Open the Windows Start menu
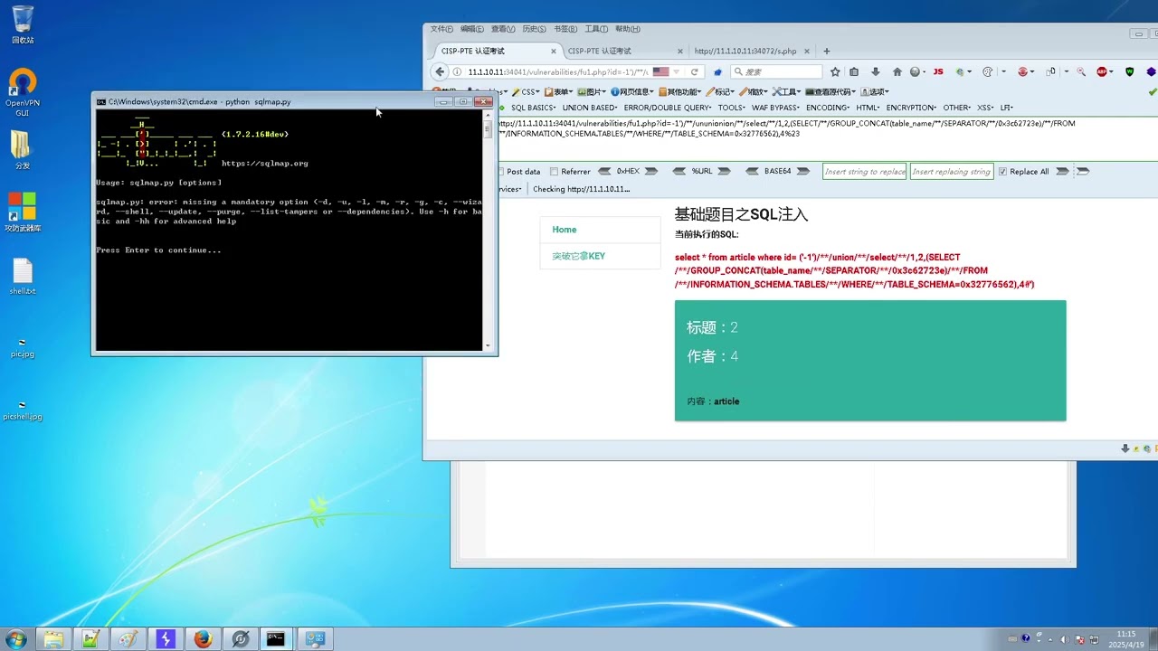This screenshot has height=651, width=1158. pos(15,639)
